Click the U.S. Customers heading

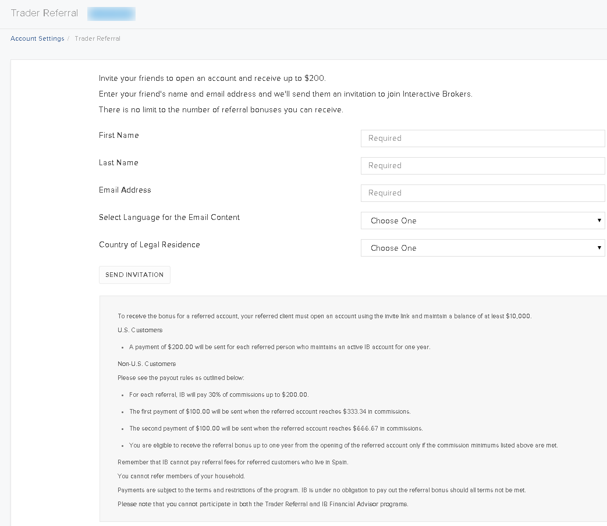140,330
